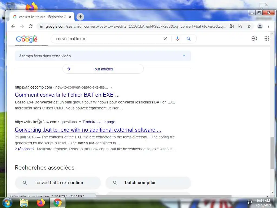Click the vertical scrollbar thumb

coord(272,153)
